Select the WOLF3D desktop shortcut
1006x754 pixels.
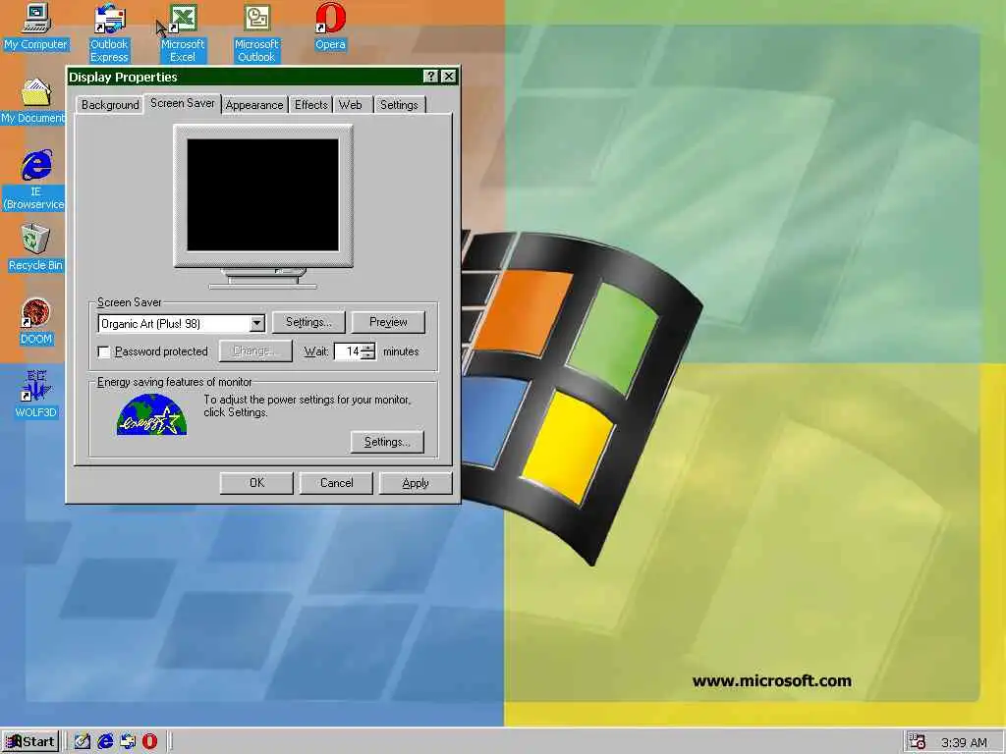(x=35, y=395)
